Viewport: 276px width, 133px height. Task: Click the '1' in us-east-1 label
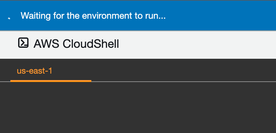[x=50, y=71]
